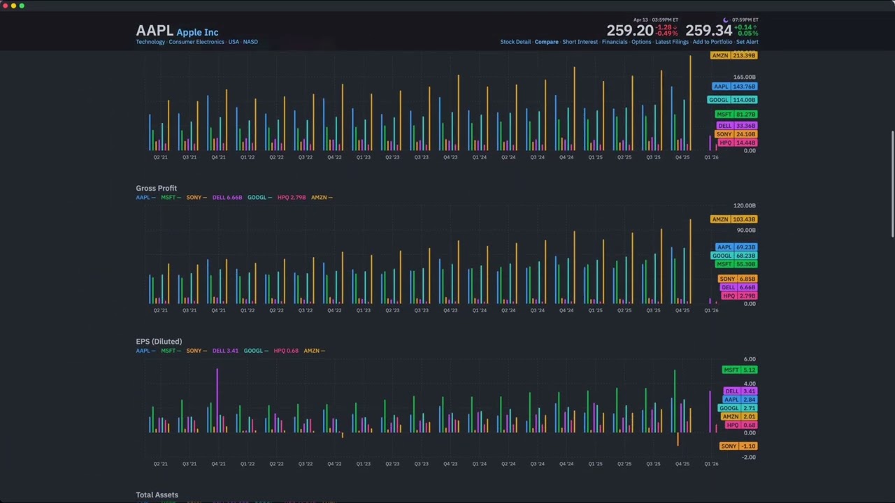Open the Options page for AAPL
895x503 pixels.
[641, 42]
